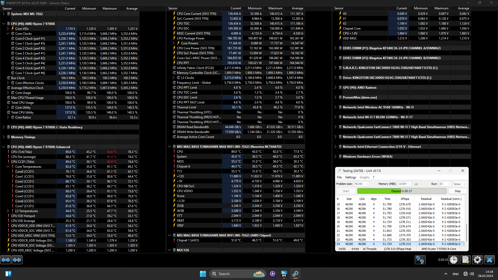Open the remote network monitoring icon
Viewport: 498px width, 280px height.
tap(420, 260)
